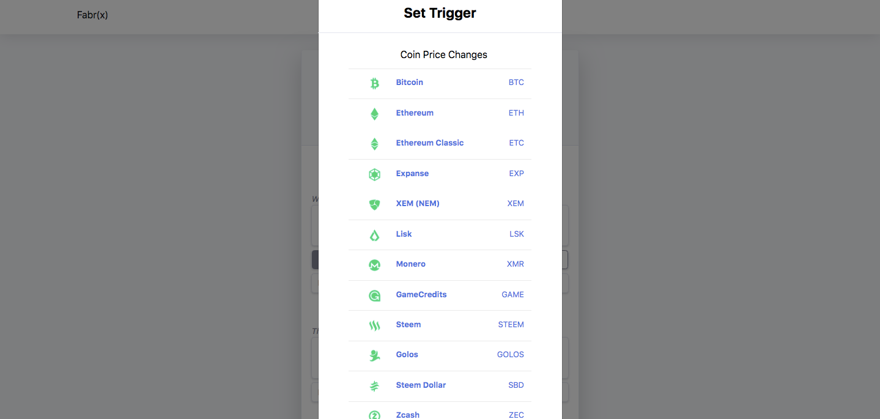Click the Bitcoin coin icon
880x419 pixels.
tap(374, 83)
